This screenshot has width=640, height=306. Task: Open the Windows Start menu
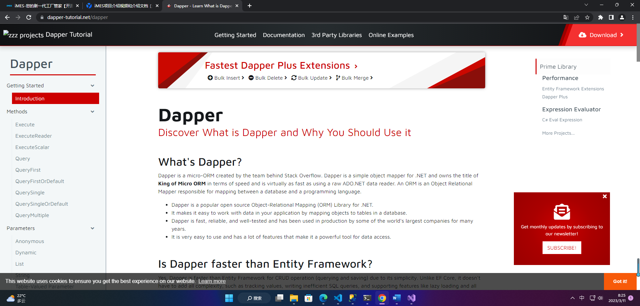[x=229, y=298]
